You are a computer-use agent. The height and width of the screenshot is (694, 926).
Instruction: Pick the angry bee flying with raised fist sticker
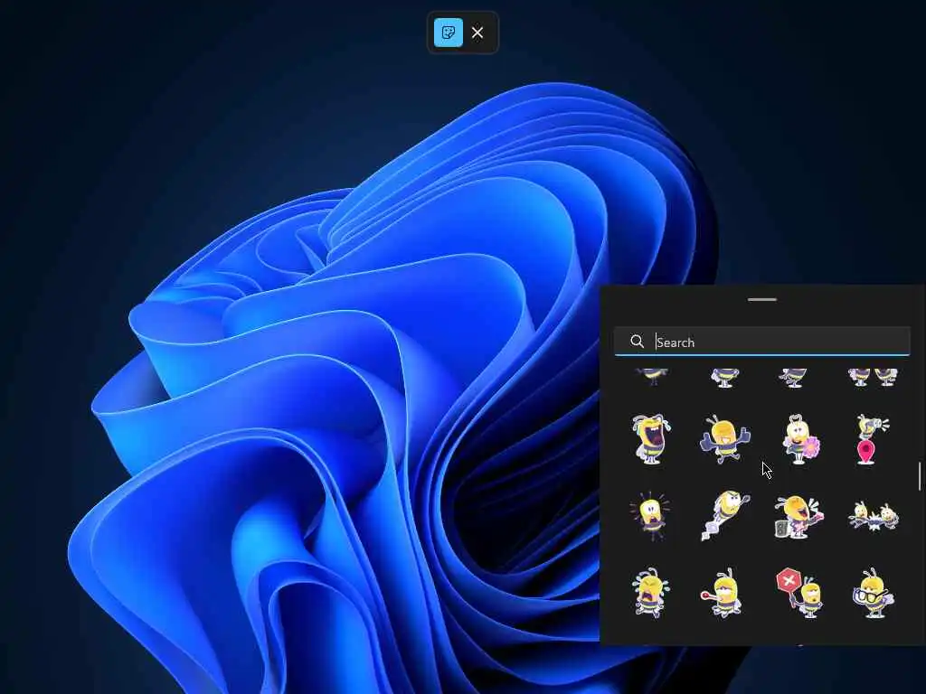point(724,515)
